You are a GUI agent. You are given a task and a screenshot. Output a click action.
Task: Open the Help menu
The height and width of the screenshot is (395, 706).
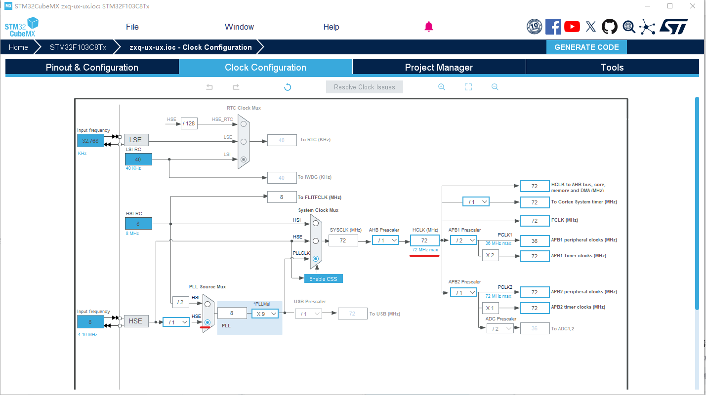[331, 27]
